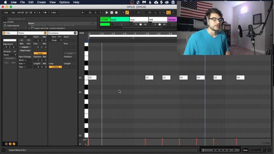274x154 pixels.
Task: Open the Pgm program chooser
Action: (x=25, y=67)
